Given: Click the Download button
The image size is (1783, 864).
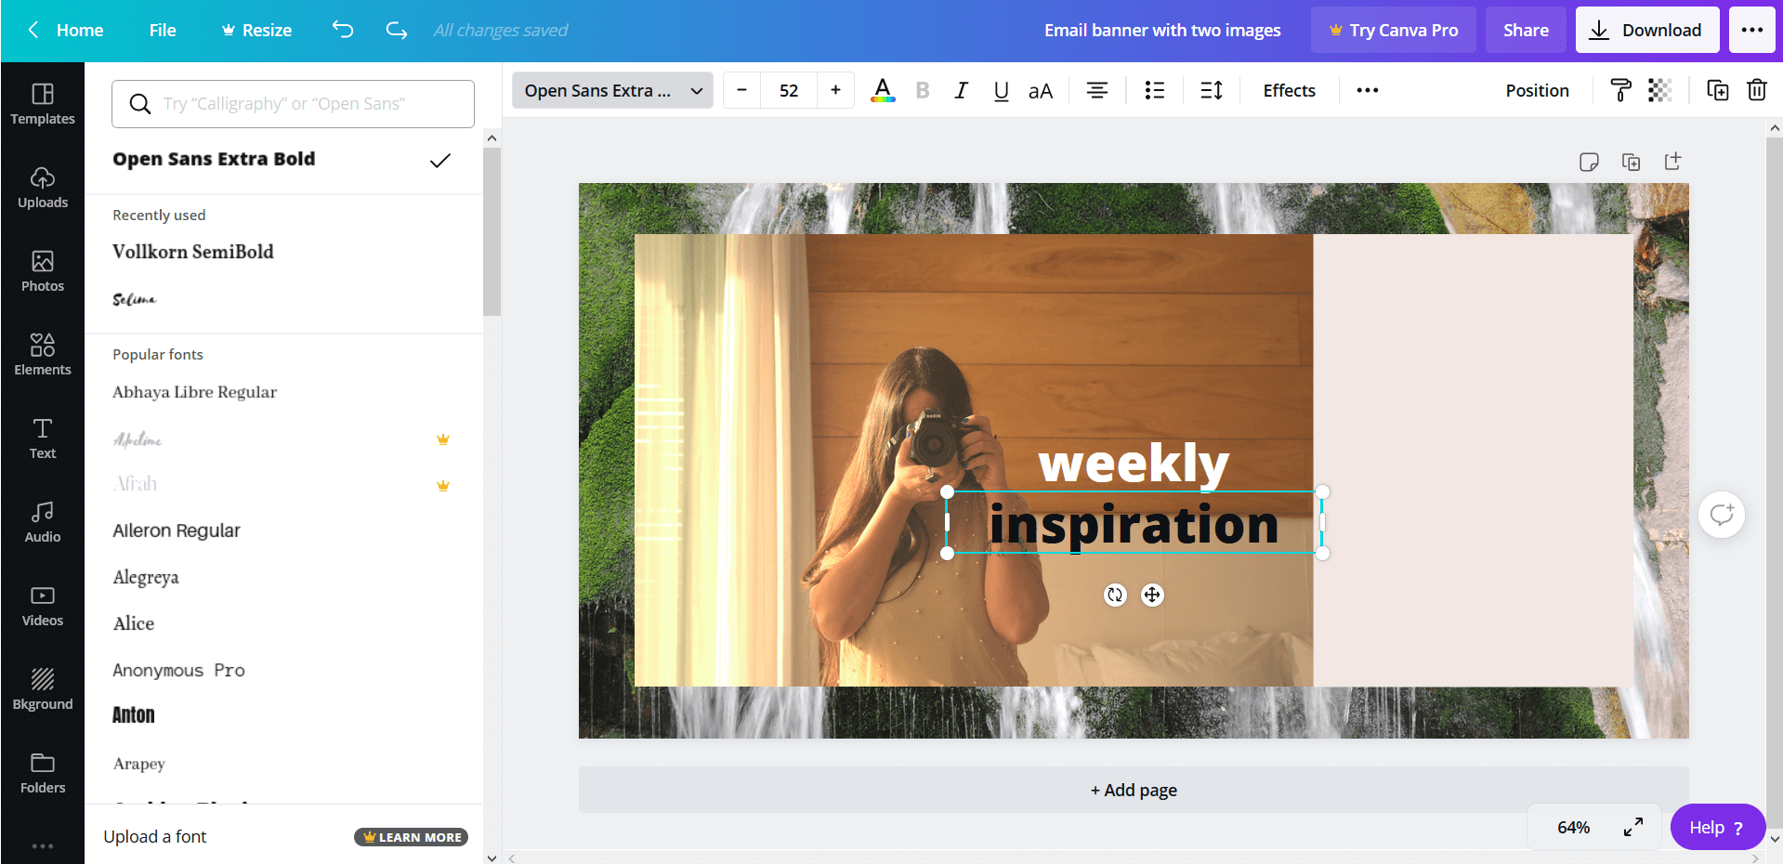Looking at the screenshot, I should [x=1646, y=29].
